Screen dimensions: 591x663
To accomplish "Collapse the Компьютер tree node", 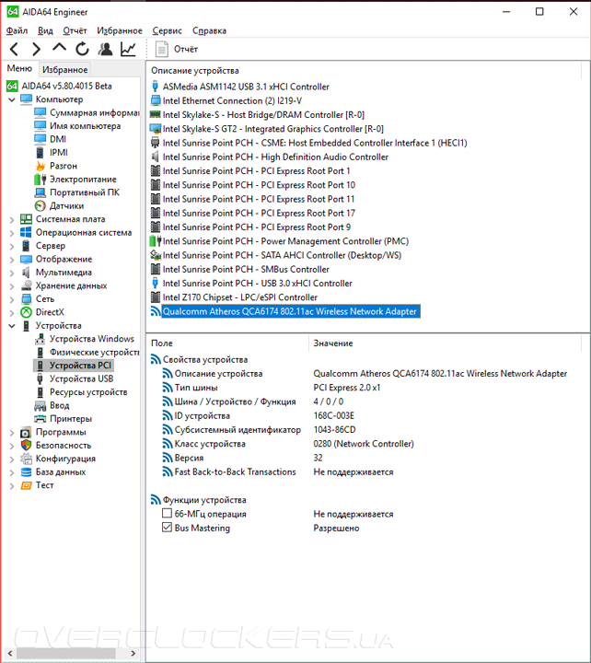I will 12,99.
